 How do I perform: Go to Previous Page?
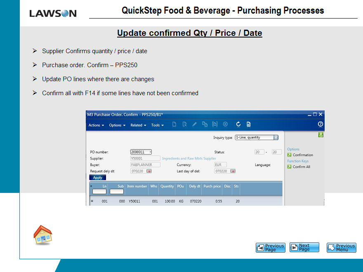coord(270,247)
